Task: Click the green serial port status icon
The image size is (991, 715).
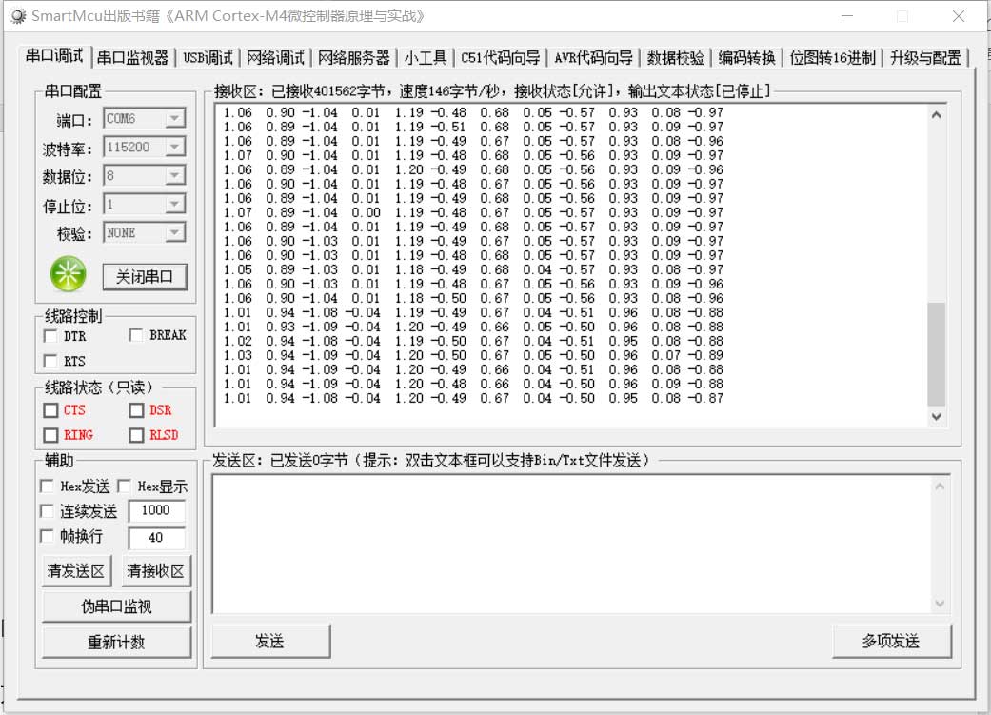Action: [x=68, y=274]
